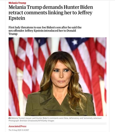The height and width of the screenshot is (132, 115).
Task: Click the word 'Trump' ending the standfirst
Action: [13, 34]
